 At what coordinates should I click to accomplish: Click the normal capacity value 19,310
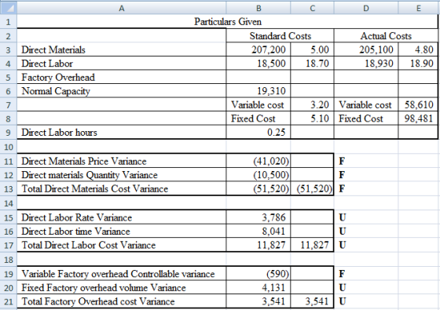258,91
